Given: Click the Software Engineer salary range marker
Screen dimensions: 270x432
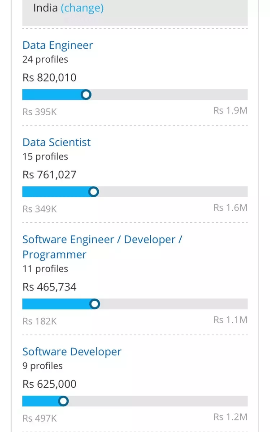Looking at the screenshot, I should tap(94, 304).
